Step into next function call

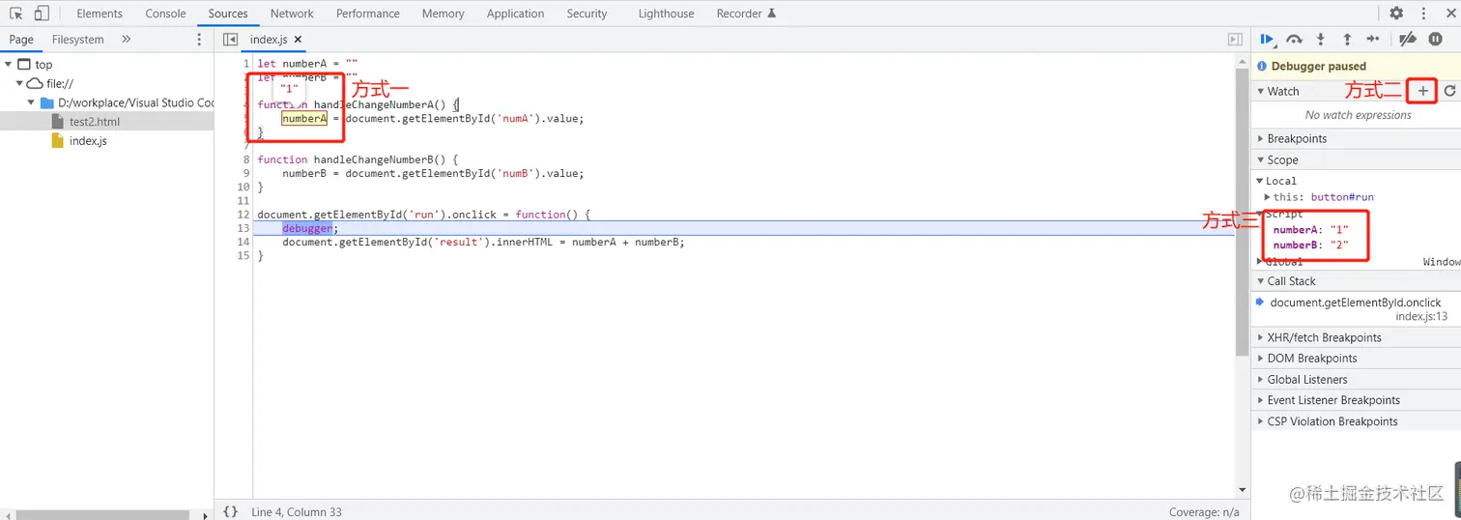click(1320, 39)
